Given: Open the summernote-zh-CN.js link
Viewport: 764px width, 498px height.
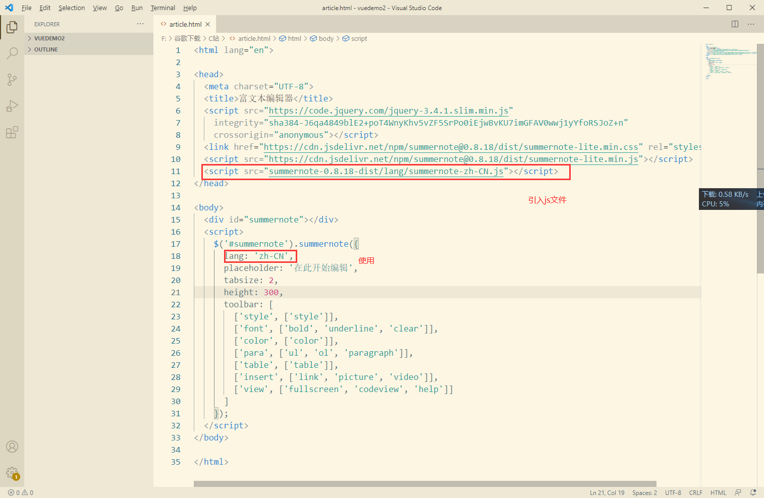Looking at the screenshot, I should click(x=386, y=171).
